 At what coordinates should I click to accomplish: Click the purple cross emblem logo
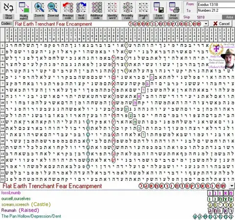216,49
